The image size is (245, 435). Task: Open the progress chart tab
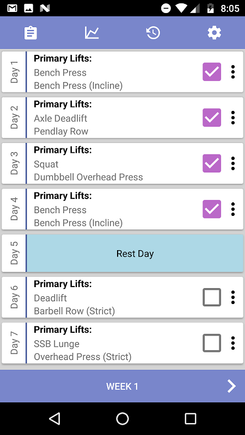(x=91, y=33)
